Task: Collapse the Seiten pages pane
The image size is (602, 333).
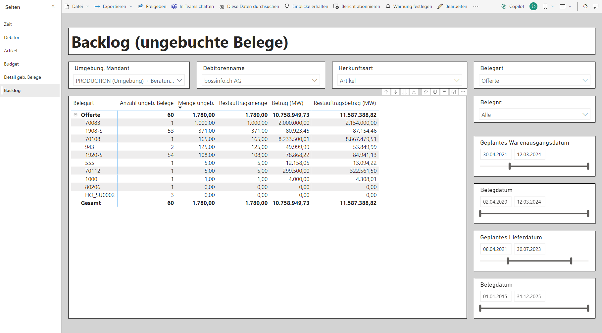Action: tap(53, 7)
